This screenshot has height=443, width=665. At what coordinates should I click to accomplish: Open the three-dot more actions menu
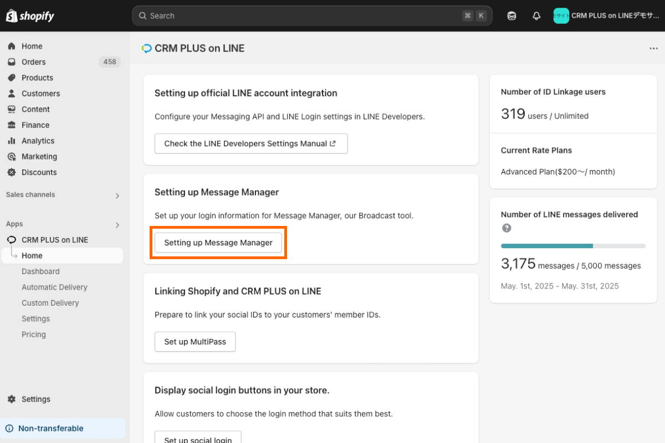pyautogui.click(x=653, y=49)
